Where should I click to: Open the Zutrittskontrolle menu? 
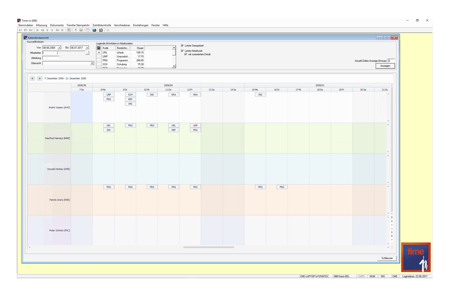tap(102, 25)
